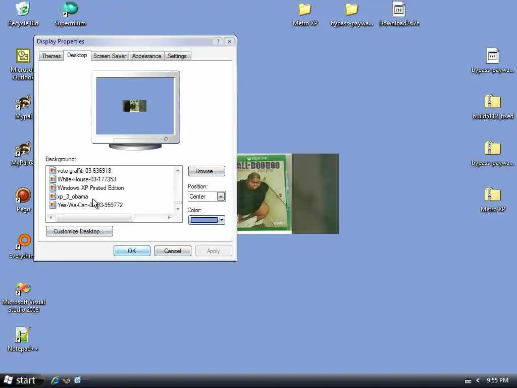Switch to the Appearance tab
The width and height of the screenshot is (517, 388).
pyautogui.click(x=146, y=56)
